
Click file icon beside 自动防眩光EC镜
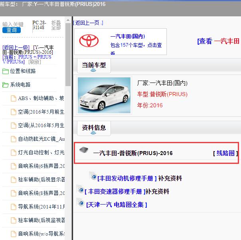14,139
